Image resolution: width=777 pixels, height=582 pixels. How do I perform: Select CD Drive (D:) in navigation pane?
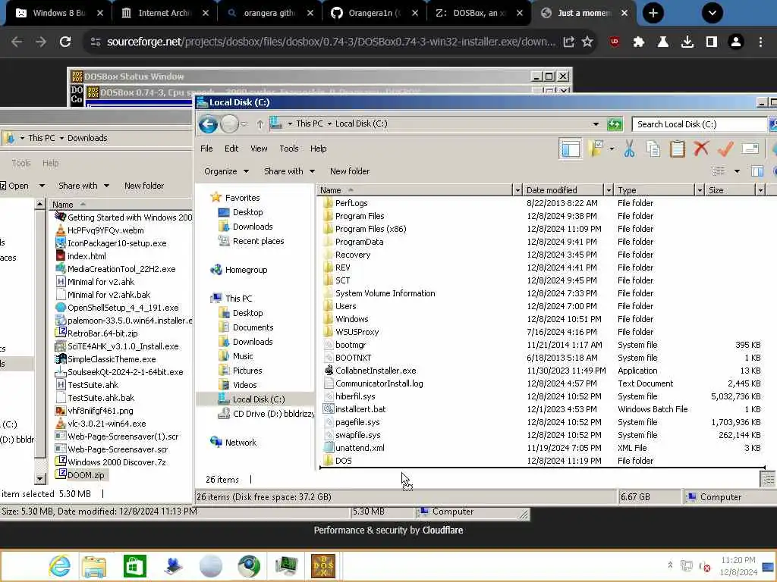pyautogui.click(x=266, y=414)
